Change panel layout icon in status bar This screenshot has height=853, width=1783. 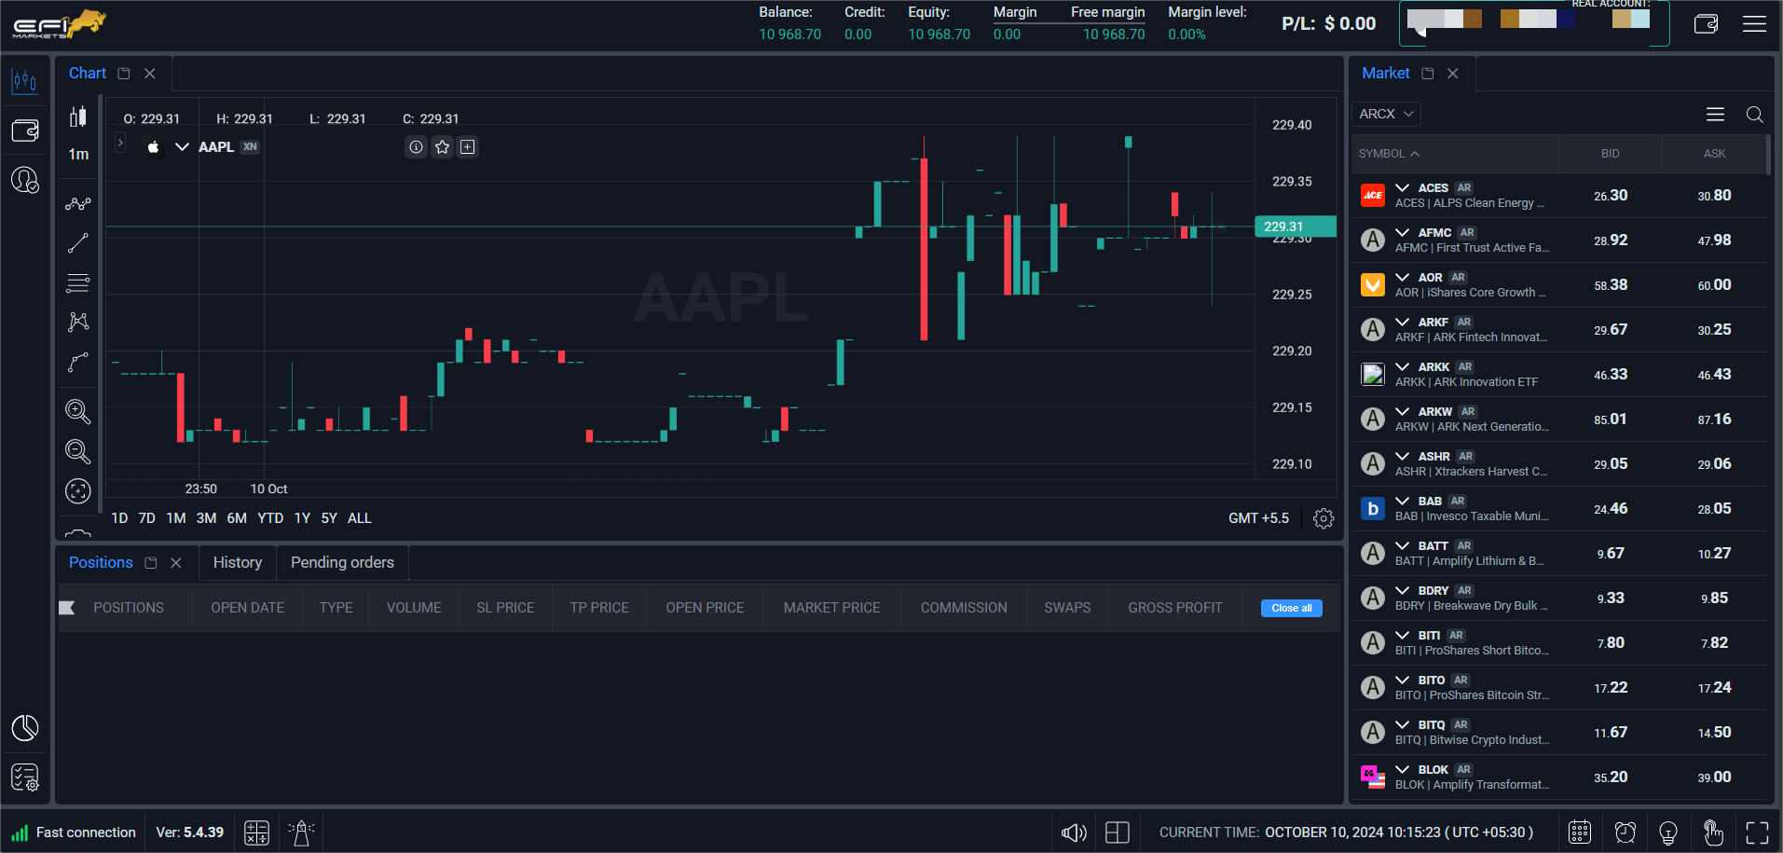pos(1117,832)
